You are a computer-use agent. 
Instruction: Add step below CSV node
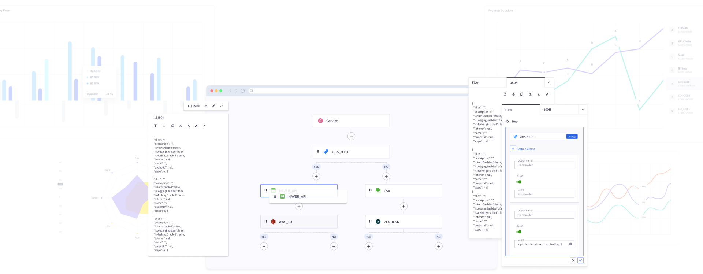[403, 206]
